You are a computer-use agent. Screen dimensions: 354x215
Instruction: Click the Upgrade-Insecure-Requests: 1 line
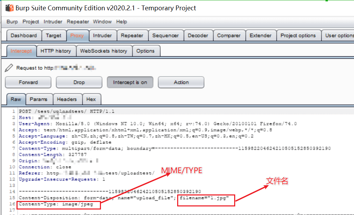click(x=62, y=179)
